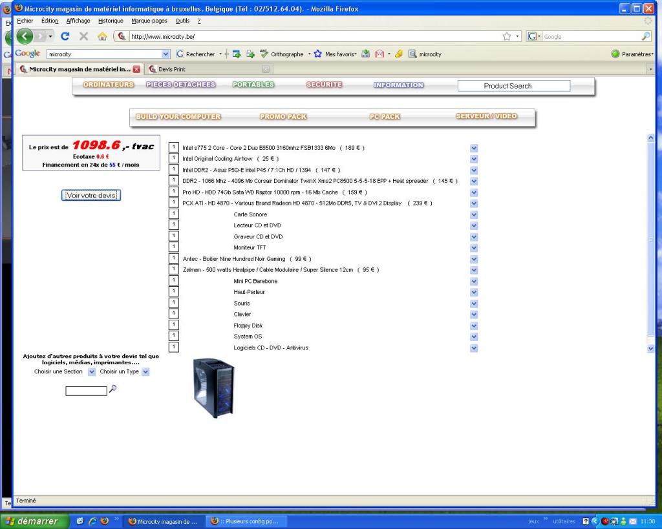Click the site favicon in the address bar

coord(122,36)
